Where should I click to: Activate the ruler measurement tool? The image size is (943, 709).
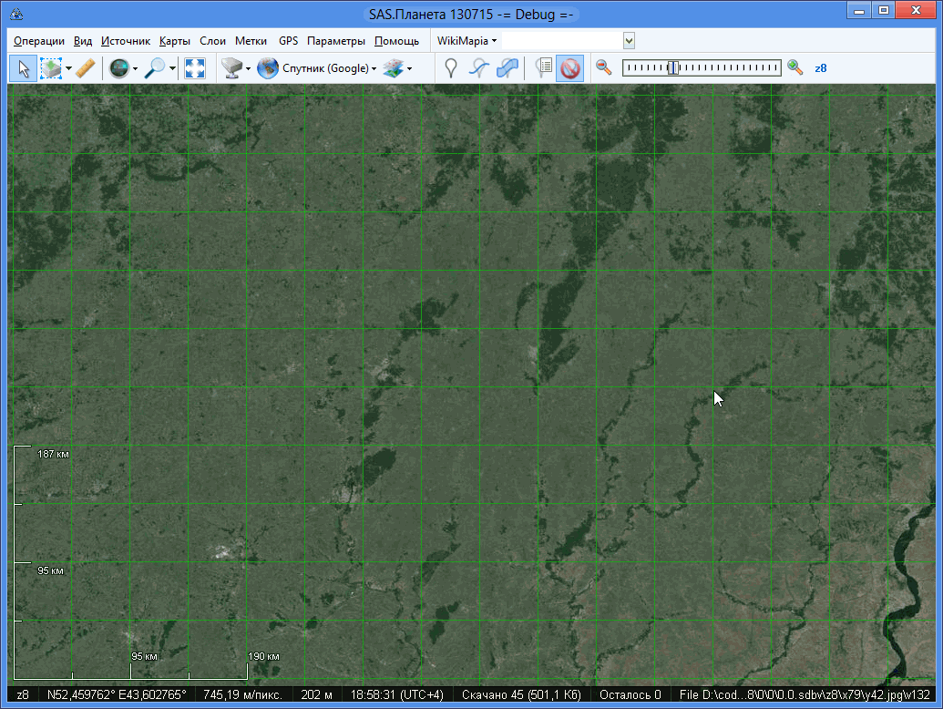[x=85, y=68]
